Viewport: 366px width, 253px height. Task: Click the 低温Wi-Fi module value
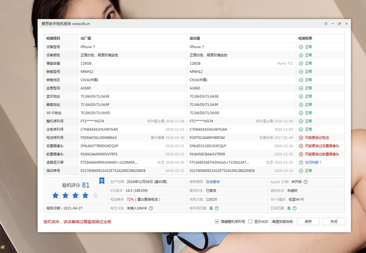click(x=296, y=199)
